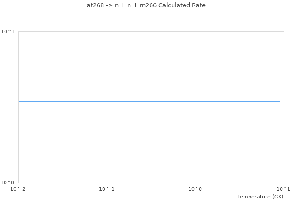The width and height of the screenshot is (293, 219).
Task: Click the 10^0 y-axis tick label
Action: pos(9,182)
